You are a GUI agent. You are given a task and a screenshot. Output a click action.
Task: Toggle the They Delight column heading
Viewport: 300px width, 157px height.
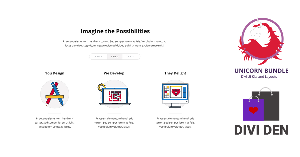[175, 73]
